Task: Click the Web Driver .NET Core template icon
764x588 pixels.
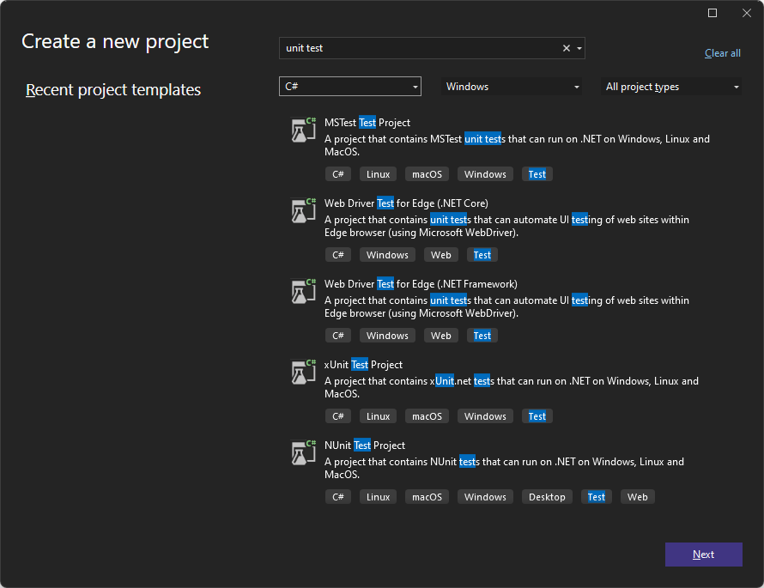Action: click(303, 210)
